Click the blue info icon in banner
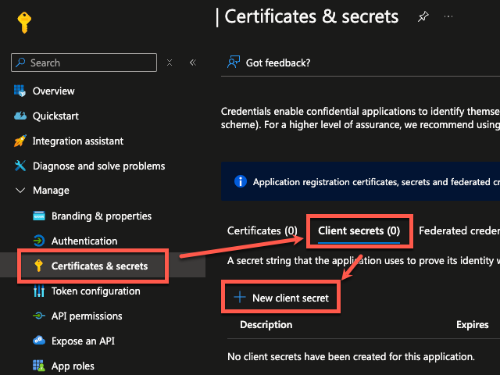The image size is (500, 375). pos(241,182)
